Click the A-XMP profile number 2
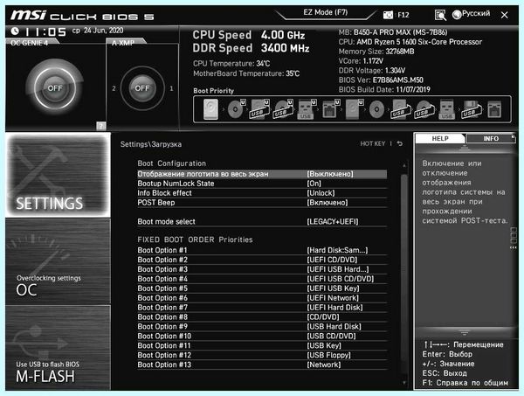Viewport: 524px width, 396px height. [114, 88]
